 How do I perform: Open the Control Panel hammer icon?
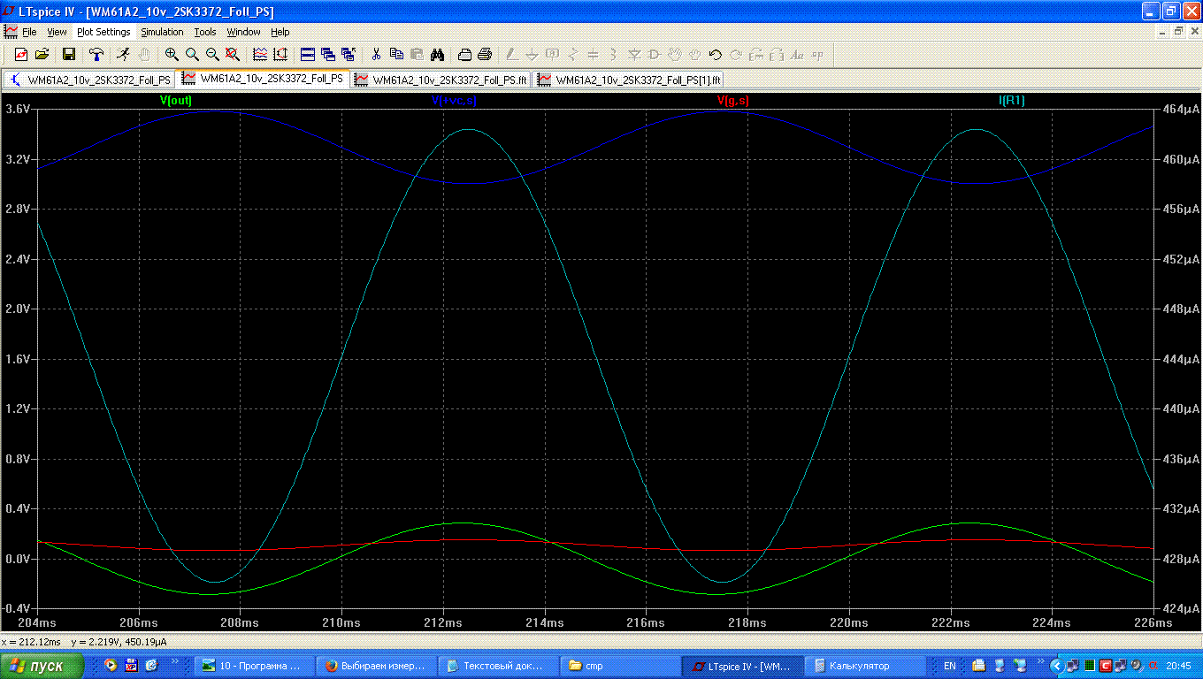pos(96,55)
